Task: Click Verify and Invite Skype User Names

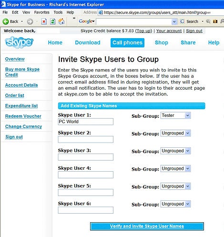Action: [x=147, y=226]
